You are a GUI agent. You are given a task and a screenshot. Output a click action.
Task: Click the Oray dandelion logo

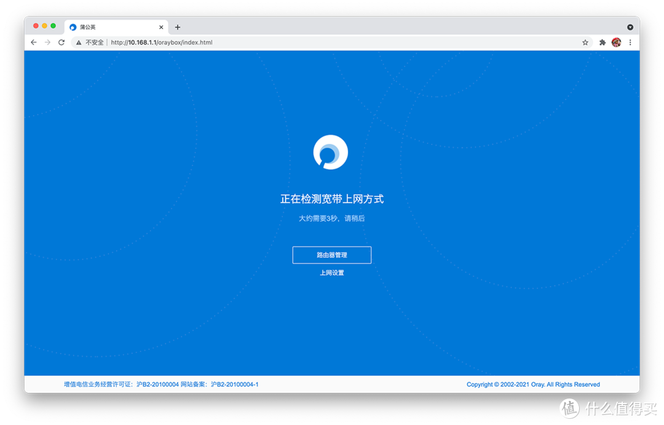tap(331, 152)
